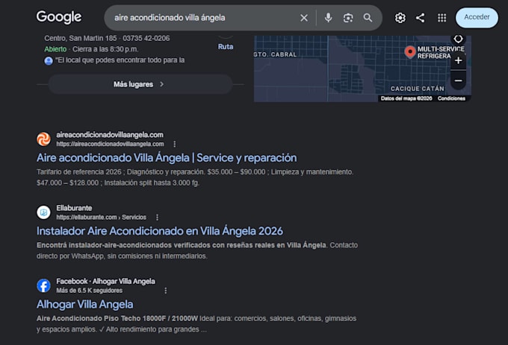This screenshot has height=345, width=508.
Task: Zoom out on the map
Action: [x=458, y=80]
